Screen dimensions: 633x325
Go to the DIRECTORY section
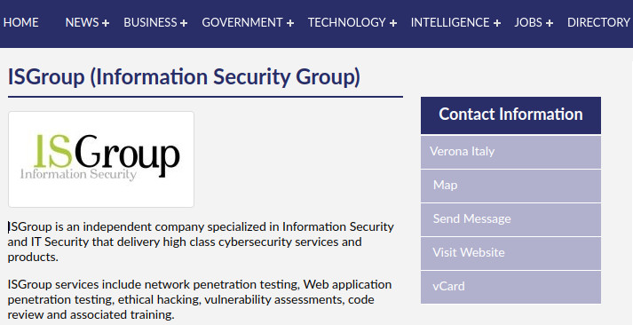[x=598, y=22]
